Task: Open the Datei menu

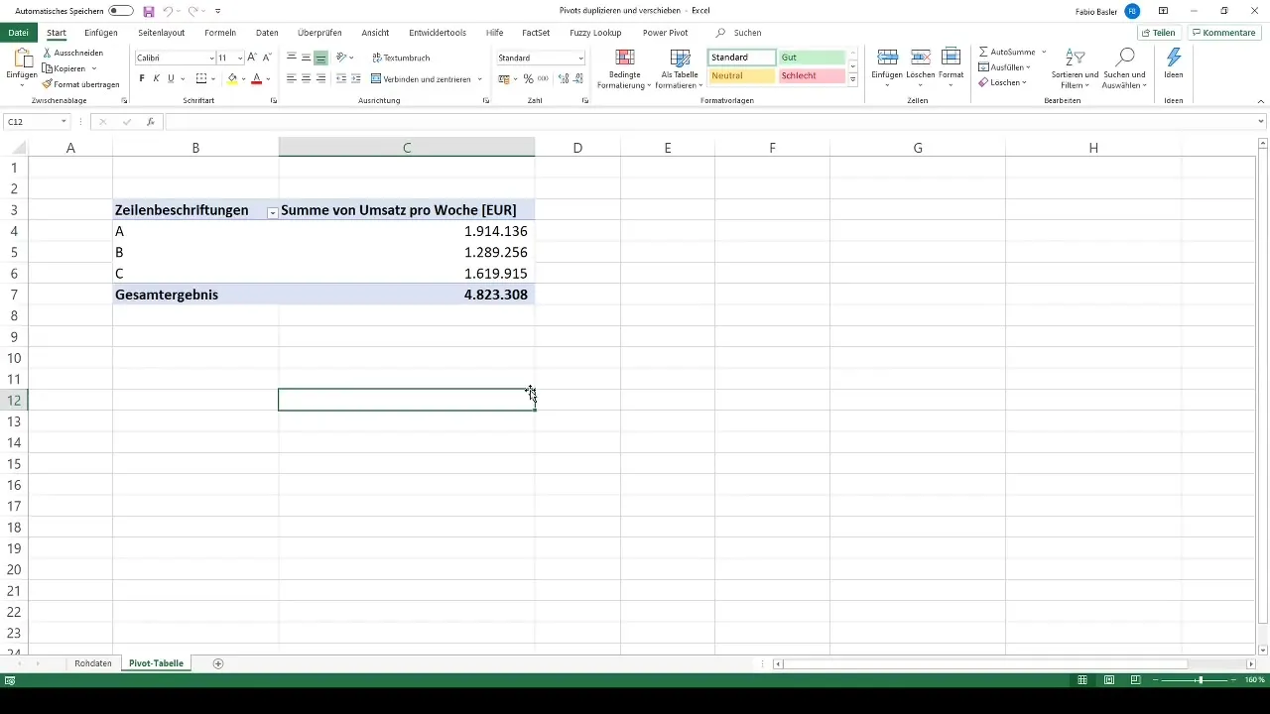Action: coord(18,33)
